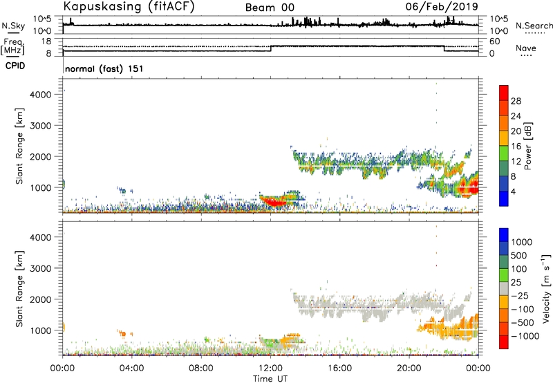The width and height of the screenshot is (553, 383).
Task: Click the red top segment of Power colorbar
Action: (504, 93)
